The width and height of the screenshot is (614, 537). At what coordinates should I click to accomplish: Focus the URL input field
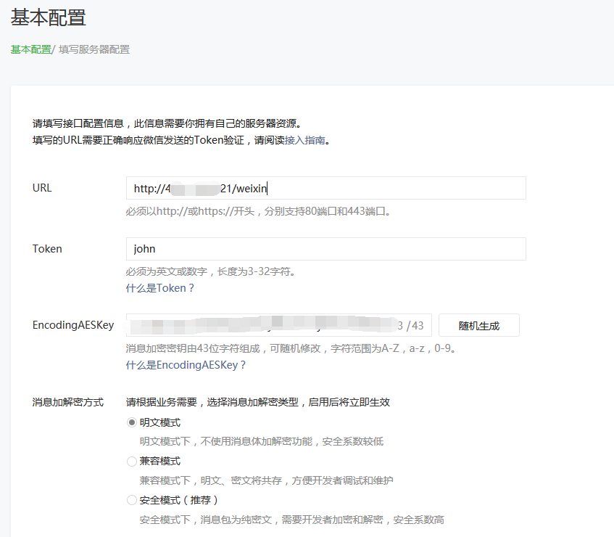pos(325,188)
